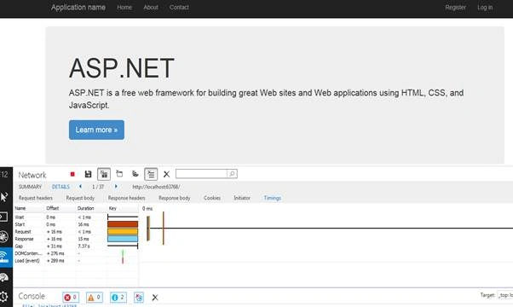Select DOM Explorer pointer icon in F12 sidebar
Image resolution: width=513 pixels, height=307 pixels.
click(4, 197)
